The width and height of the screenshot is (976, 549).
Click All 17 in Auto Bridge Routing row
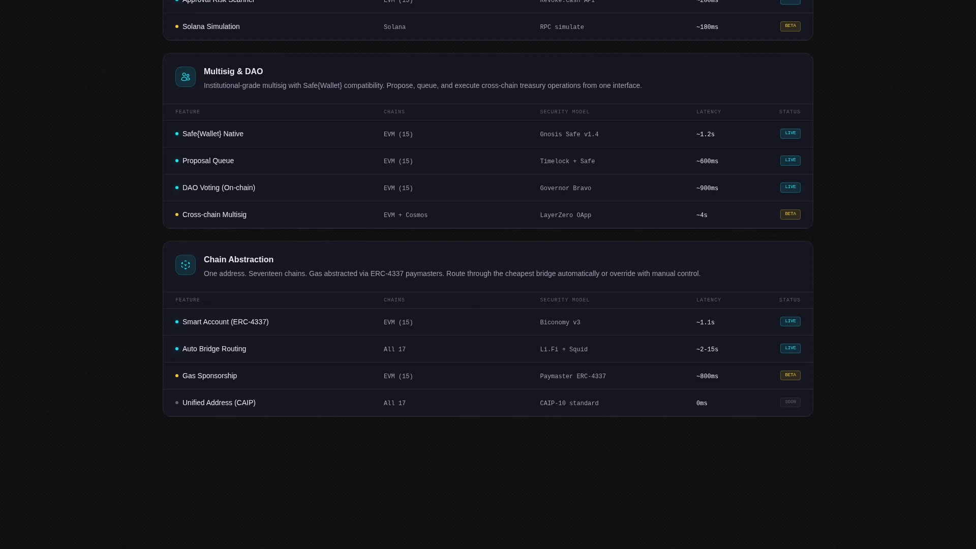point(394,350)
